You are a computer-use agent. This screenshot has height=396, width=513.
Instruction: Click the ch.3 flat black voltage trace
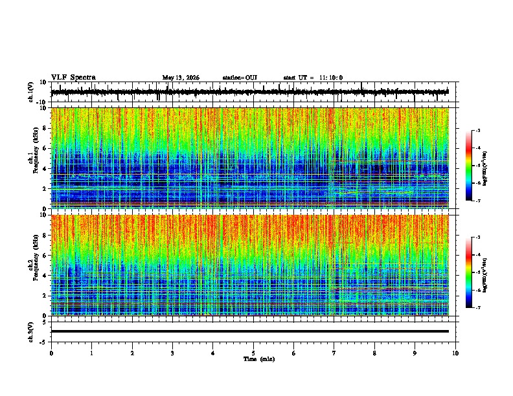[x=250, y=331]
